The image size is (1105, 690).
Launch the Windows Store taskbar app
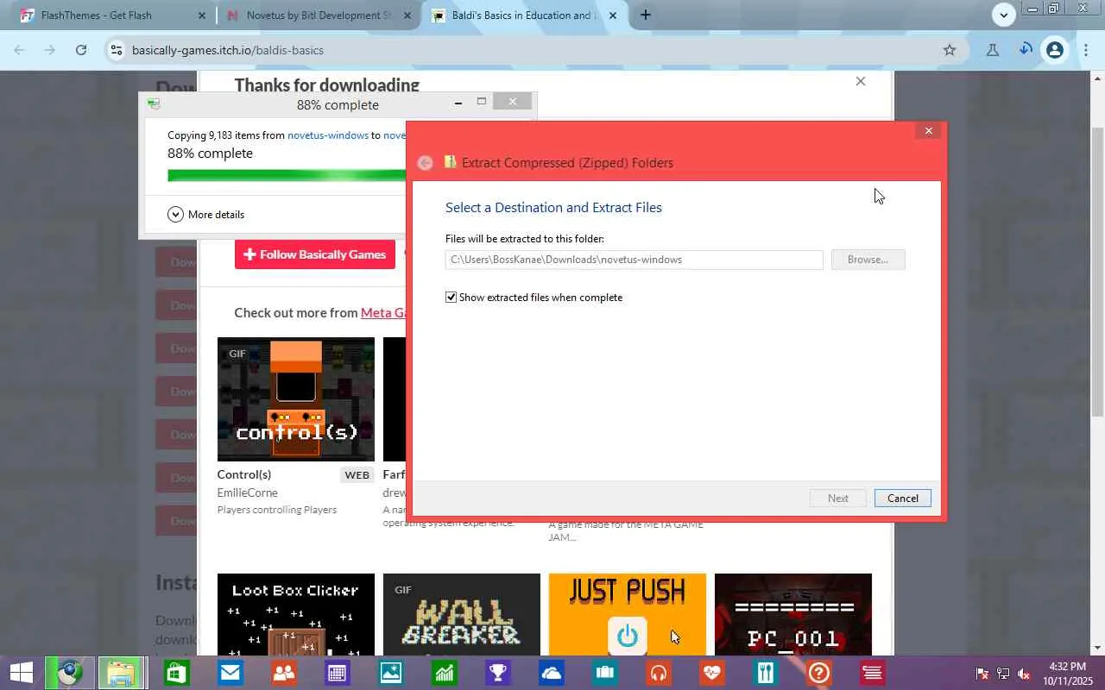point(176,673)
